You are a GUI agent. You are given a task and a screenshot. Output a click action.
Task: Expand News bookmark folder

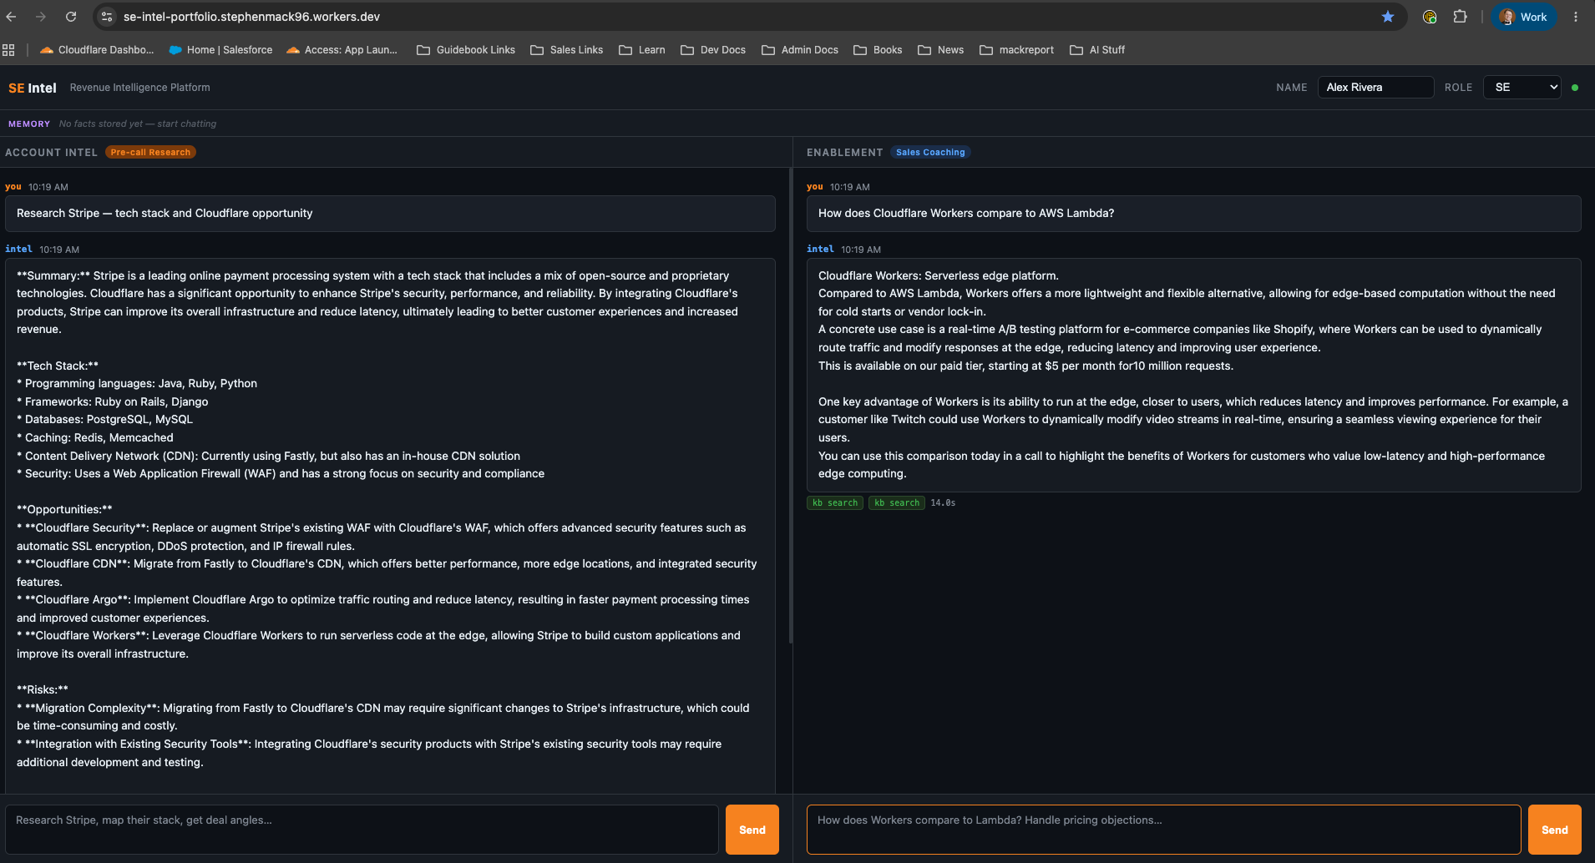[x=940, y=50]
